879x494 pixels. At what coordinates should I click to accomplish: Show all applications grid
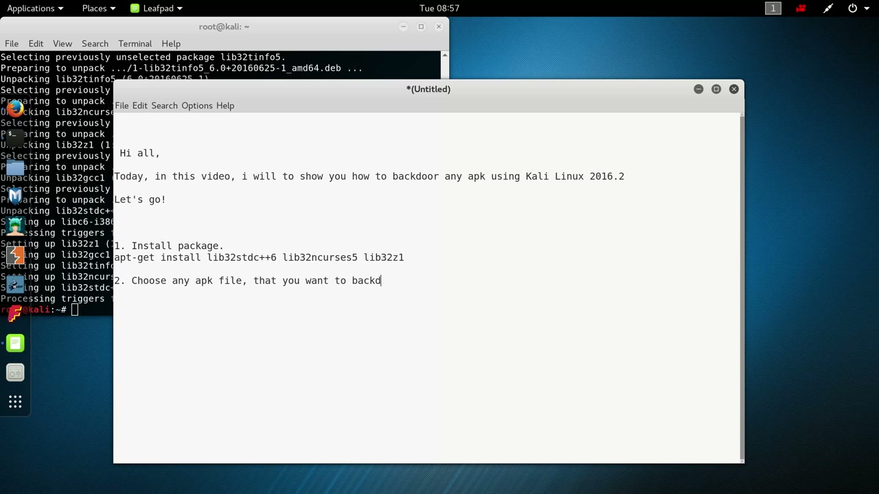[x=15, y=402]
